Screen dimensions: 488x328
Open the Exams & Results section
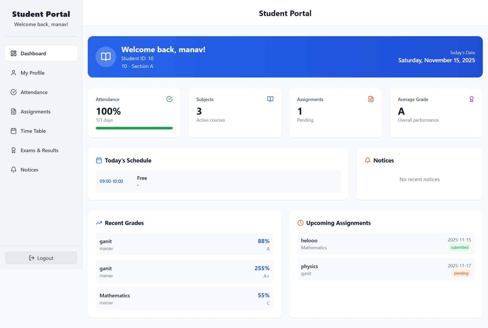click(x=39, y=150)
